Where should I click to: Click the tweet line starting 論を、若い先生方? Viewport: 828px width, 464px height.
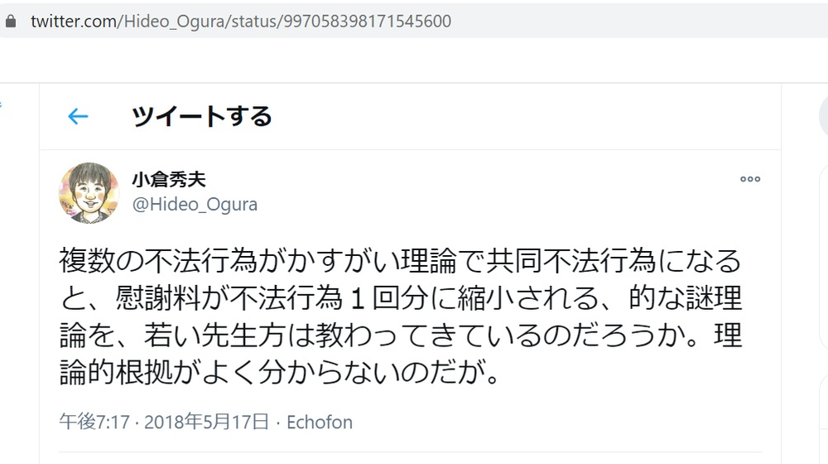402,335
